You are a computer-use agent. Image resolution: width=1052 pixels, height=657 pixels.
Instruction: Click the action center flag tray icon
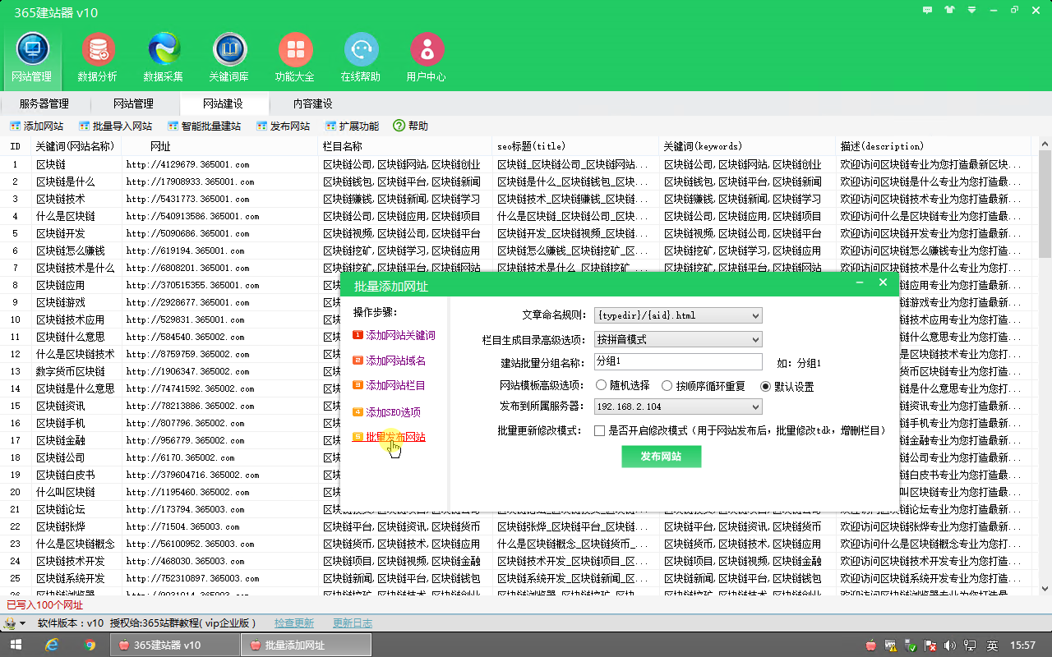click(x=930, y=646)
